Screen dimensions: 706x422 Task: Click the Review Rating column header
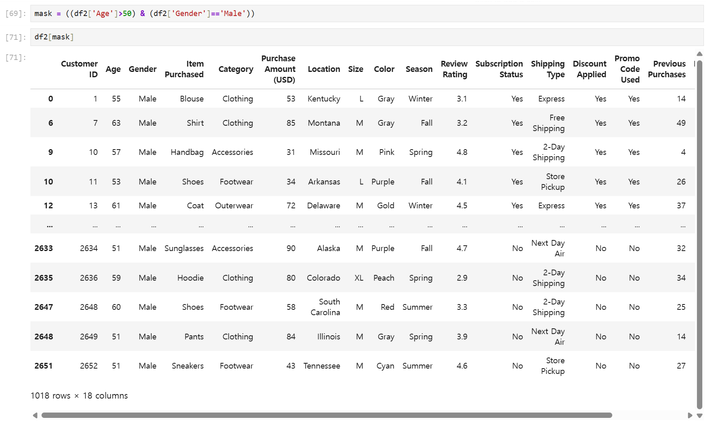point(454,69)
